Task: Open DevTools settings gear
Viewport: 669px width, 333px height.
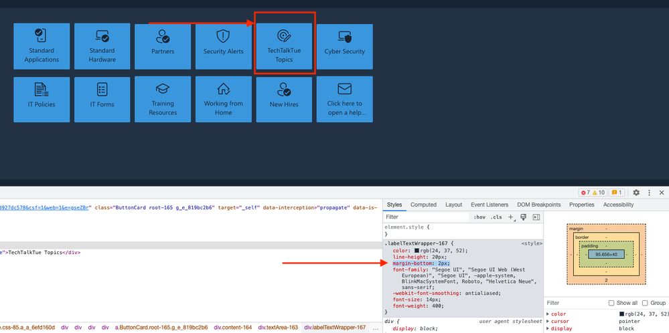Action: pyautogui.click(x=636, y=193)
